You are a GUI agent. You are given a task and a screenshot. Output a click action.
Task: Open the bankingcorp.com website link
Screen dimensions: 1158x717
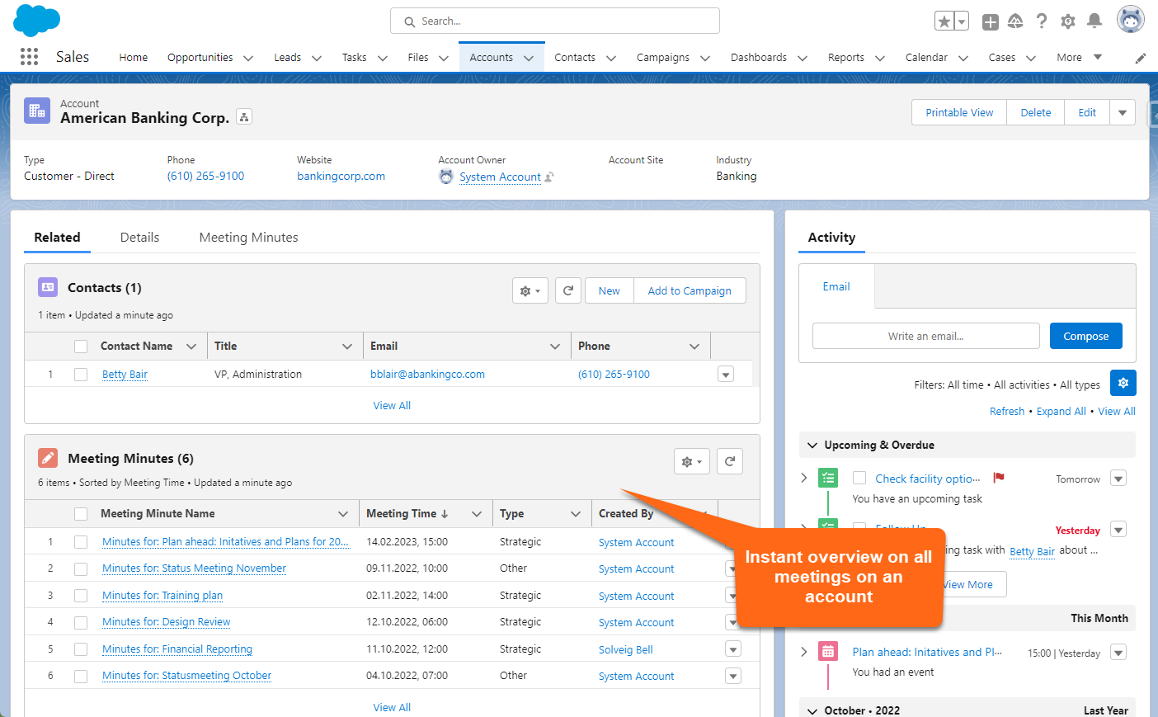(341, 176)
